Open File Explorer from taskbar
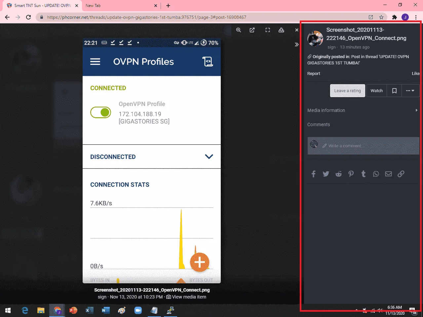Screen dimensions: 423x317 (x=41, y=310)
